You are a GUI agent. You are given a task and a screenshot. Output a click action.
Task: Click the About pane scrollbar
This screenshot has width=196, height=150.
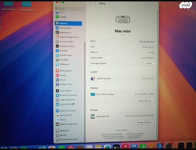(x=157, y=74)
